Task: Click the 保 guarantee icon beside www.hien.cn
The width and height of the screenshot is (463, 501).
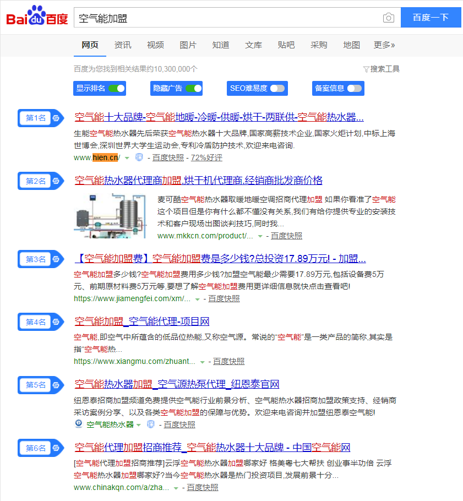Action: click(139, 157)
